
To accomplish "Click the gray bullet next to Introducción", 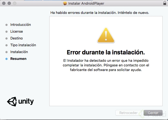I will tap(7, 25).
